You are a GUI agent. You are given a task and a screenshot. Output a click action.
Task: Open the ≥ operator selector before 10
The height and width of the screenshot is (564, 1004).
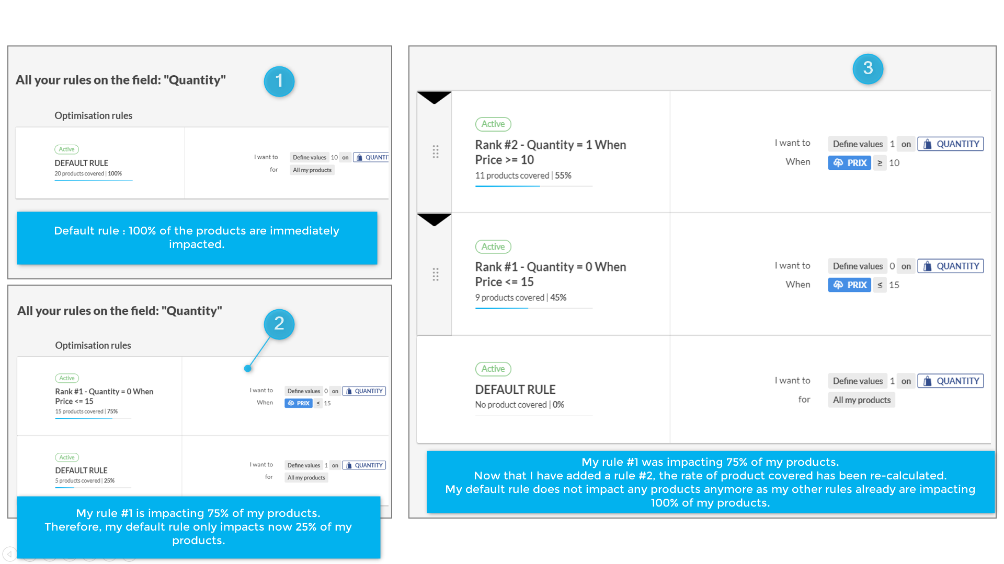880,163
